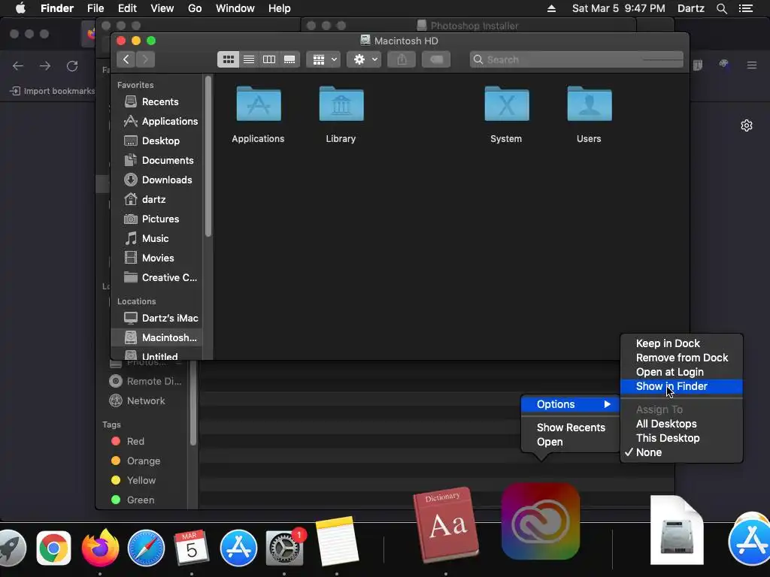The height and width of the screenshot is (577, 770).
Task: Open System Preferences from the Dock
Action: [285, 548]
